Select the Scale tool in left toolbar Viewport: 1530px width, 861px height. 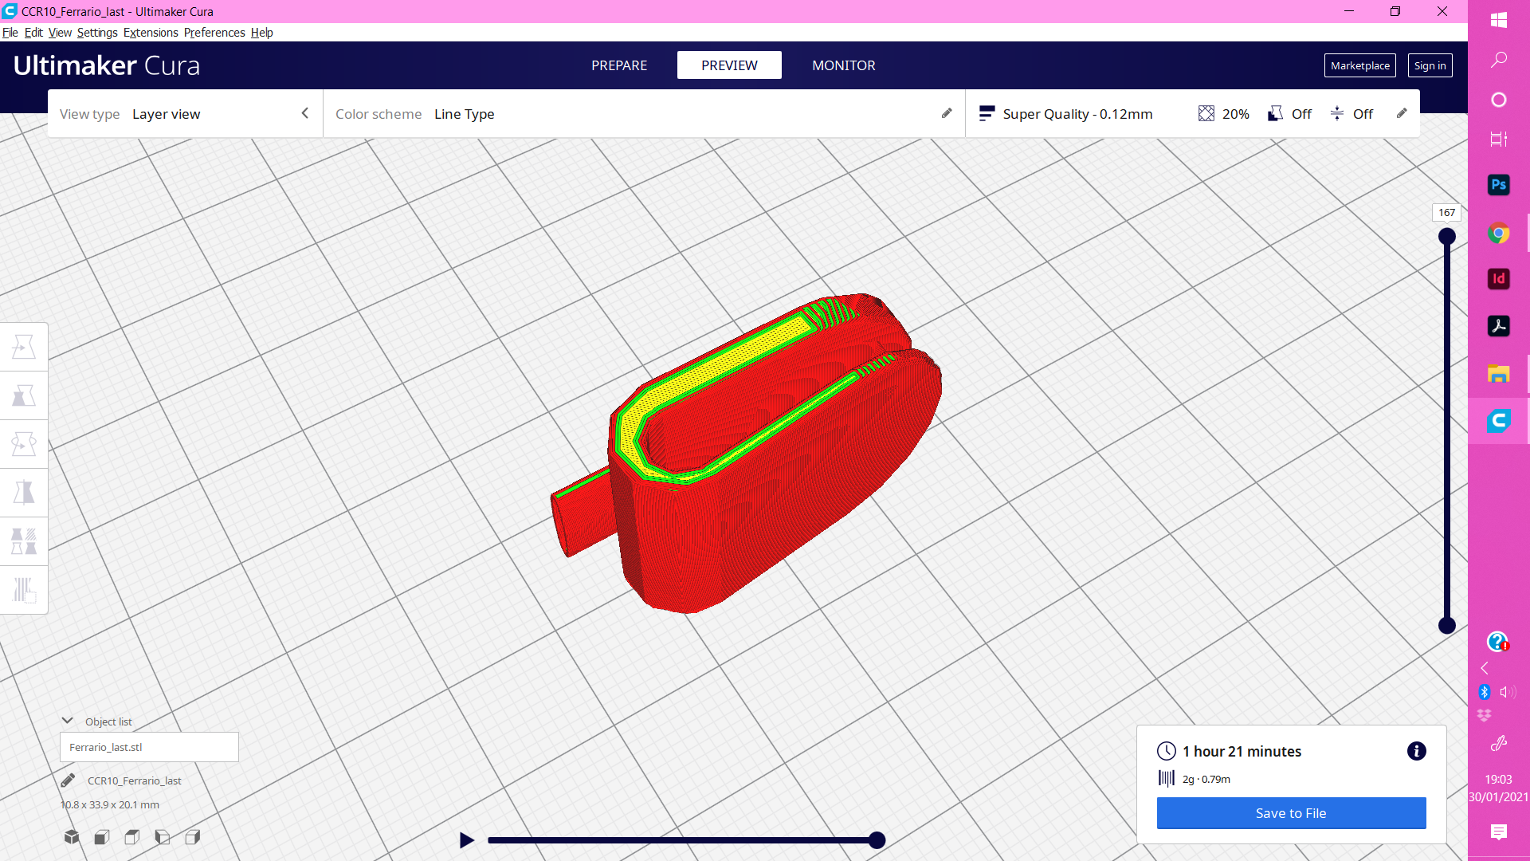tap(24, 395)
